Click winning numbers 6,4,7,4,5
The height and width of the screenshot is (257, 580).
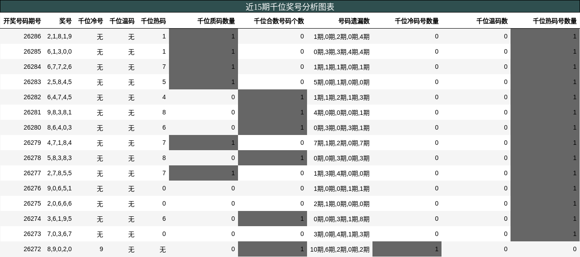pos(60,97)
